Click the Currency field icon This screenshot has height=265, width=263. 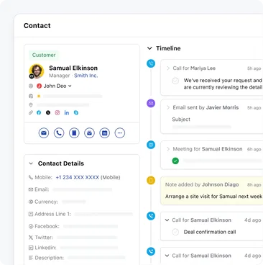pos(31,202)
